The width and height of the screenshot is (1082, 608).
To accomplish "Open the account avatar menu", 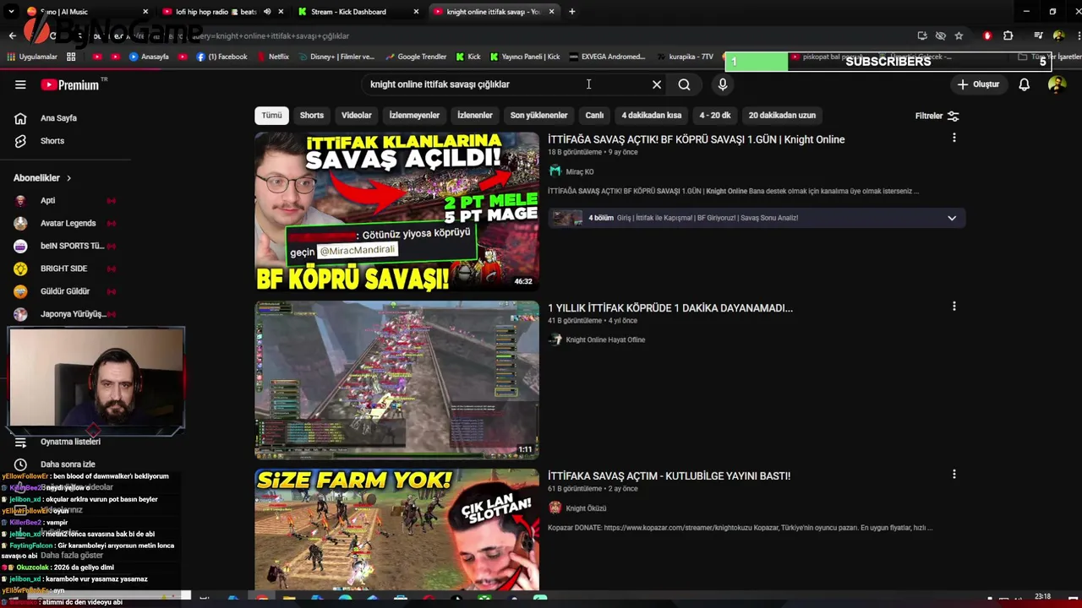I will click(x=1057, y=84).
